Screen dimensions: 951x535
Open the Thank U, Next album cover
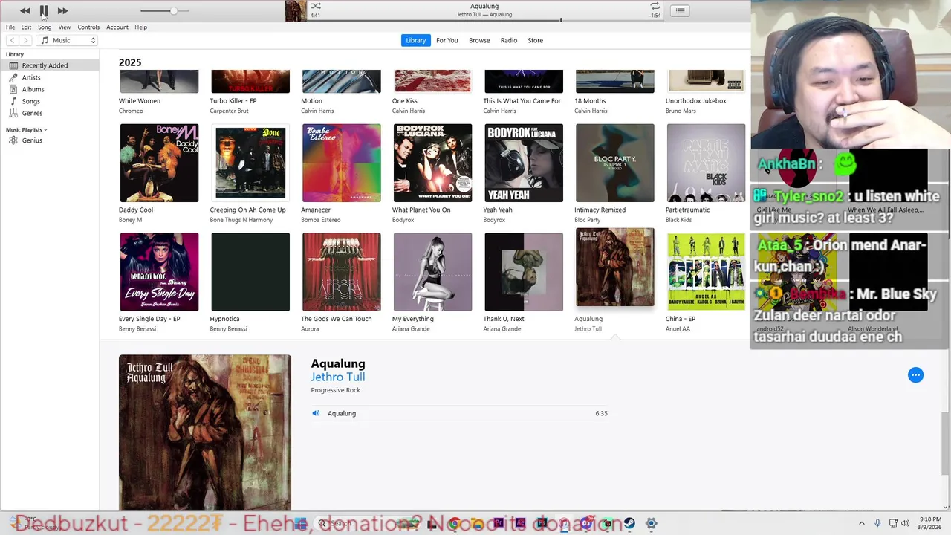point(524,272)
